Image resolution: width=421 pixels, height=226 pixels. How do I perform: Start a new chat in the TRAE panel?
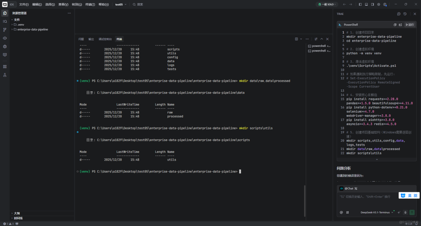(x=399, y=14)
